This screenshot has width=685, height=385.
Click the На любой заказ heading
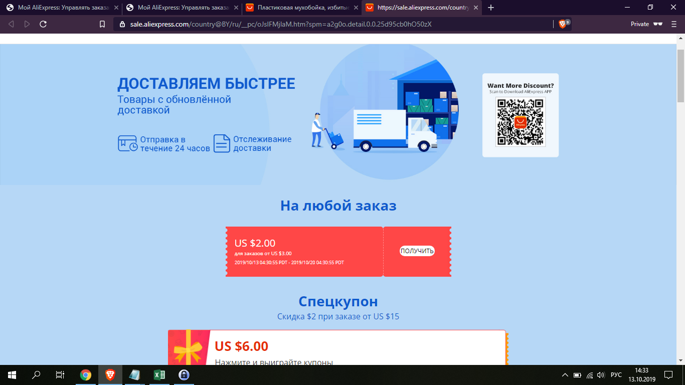tap(338, 206)
